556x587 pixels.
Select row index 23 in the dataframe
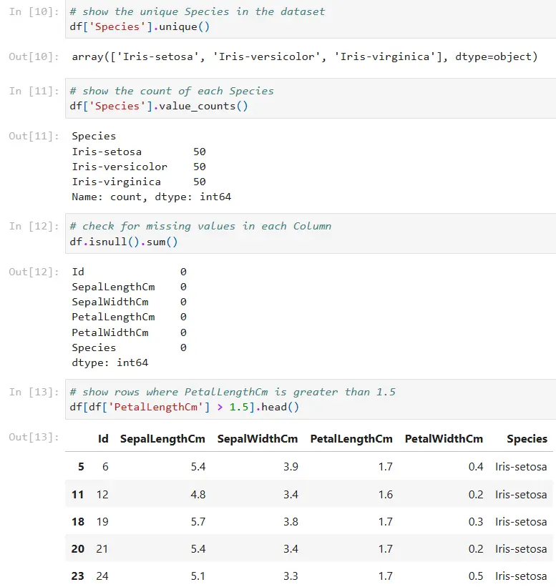coord(78,576)
